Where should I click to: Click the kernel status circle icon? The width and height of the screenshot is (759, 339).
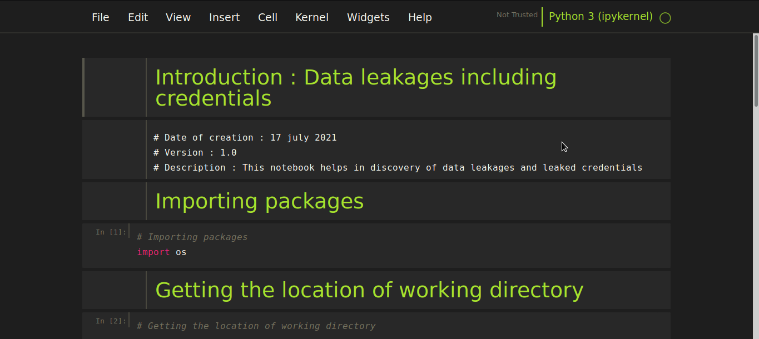(x=665, y=18)
